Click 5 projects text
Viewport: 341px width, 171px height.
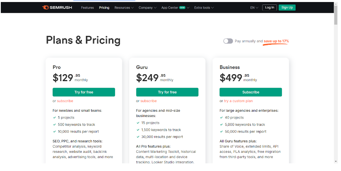pyautogui.click(x=66, y=117)
